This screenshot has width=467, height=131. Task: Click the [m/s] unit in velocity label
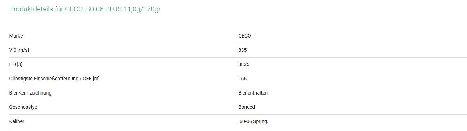tap(23, 50)
